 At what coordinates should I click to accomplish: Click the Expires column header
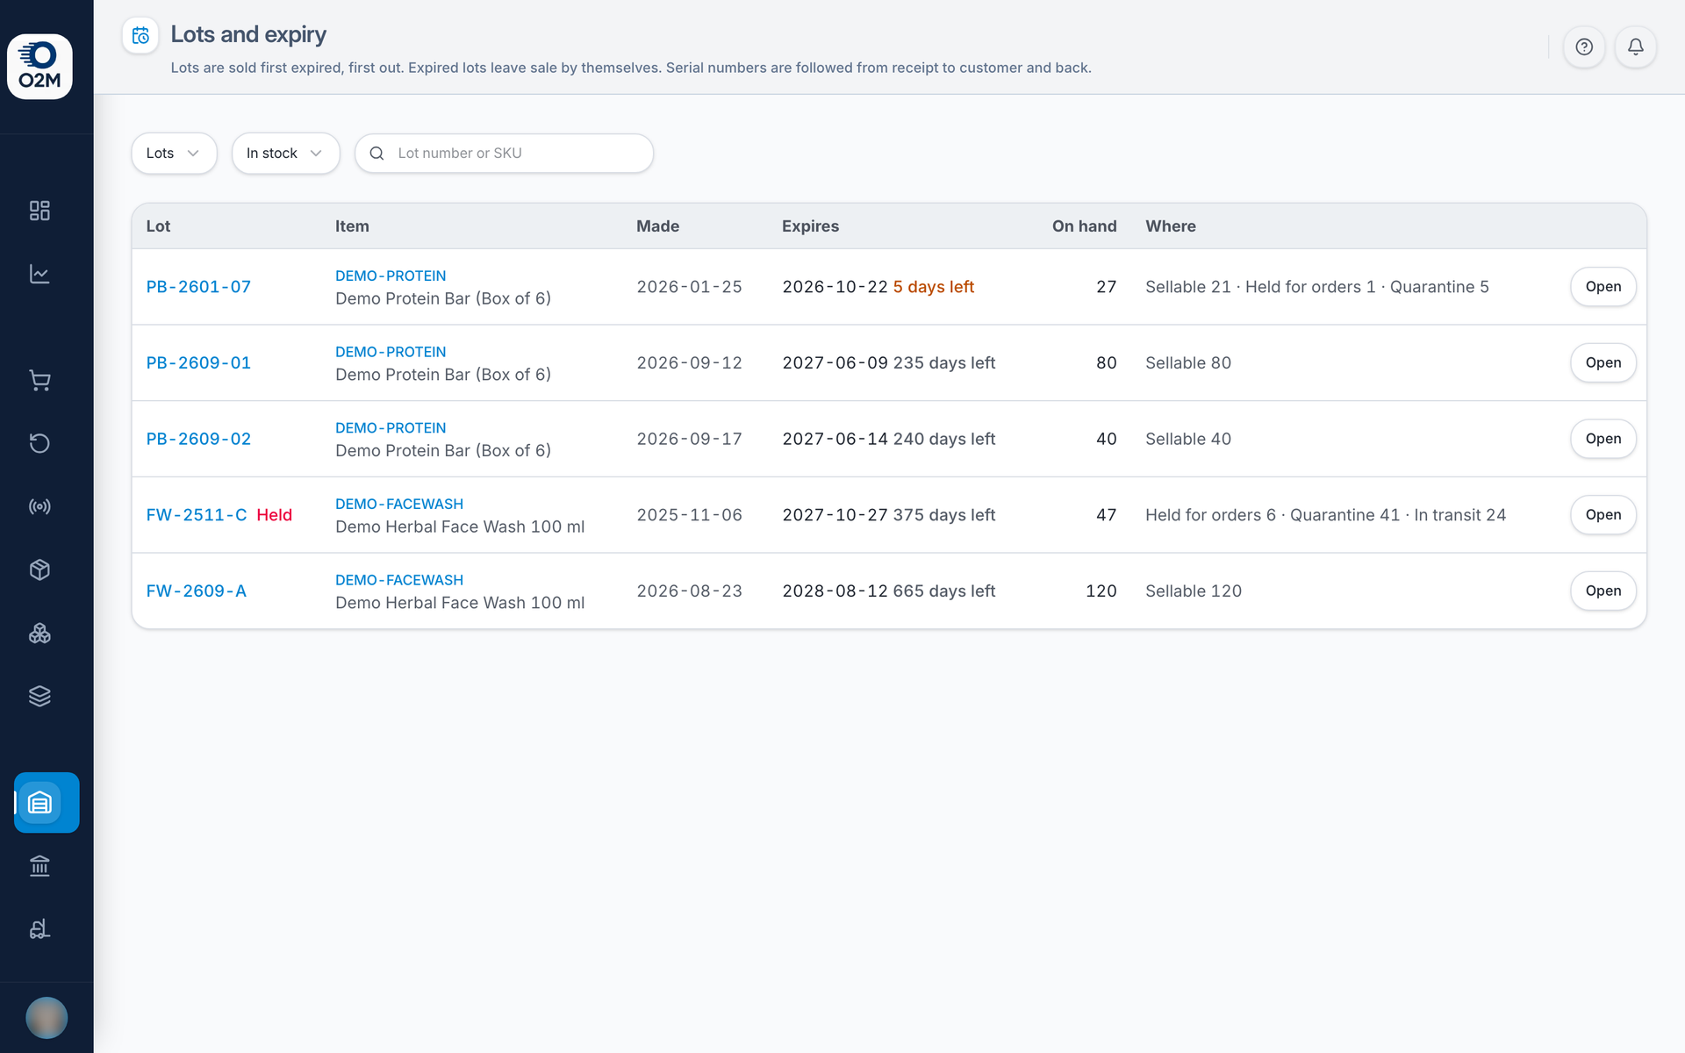pyautogui.click(x=810, y=226)
